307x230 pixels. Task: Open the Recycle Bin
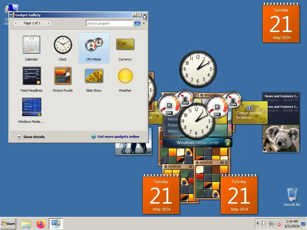[x=292, y=197]
